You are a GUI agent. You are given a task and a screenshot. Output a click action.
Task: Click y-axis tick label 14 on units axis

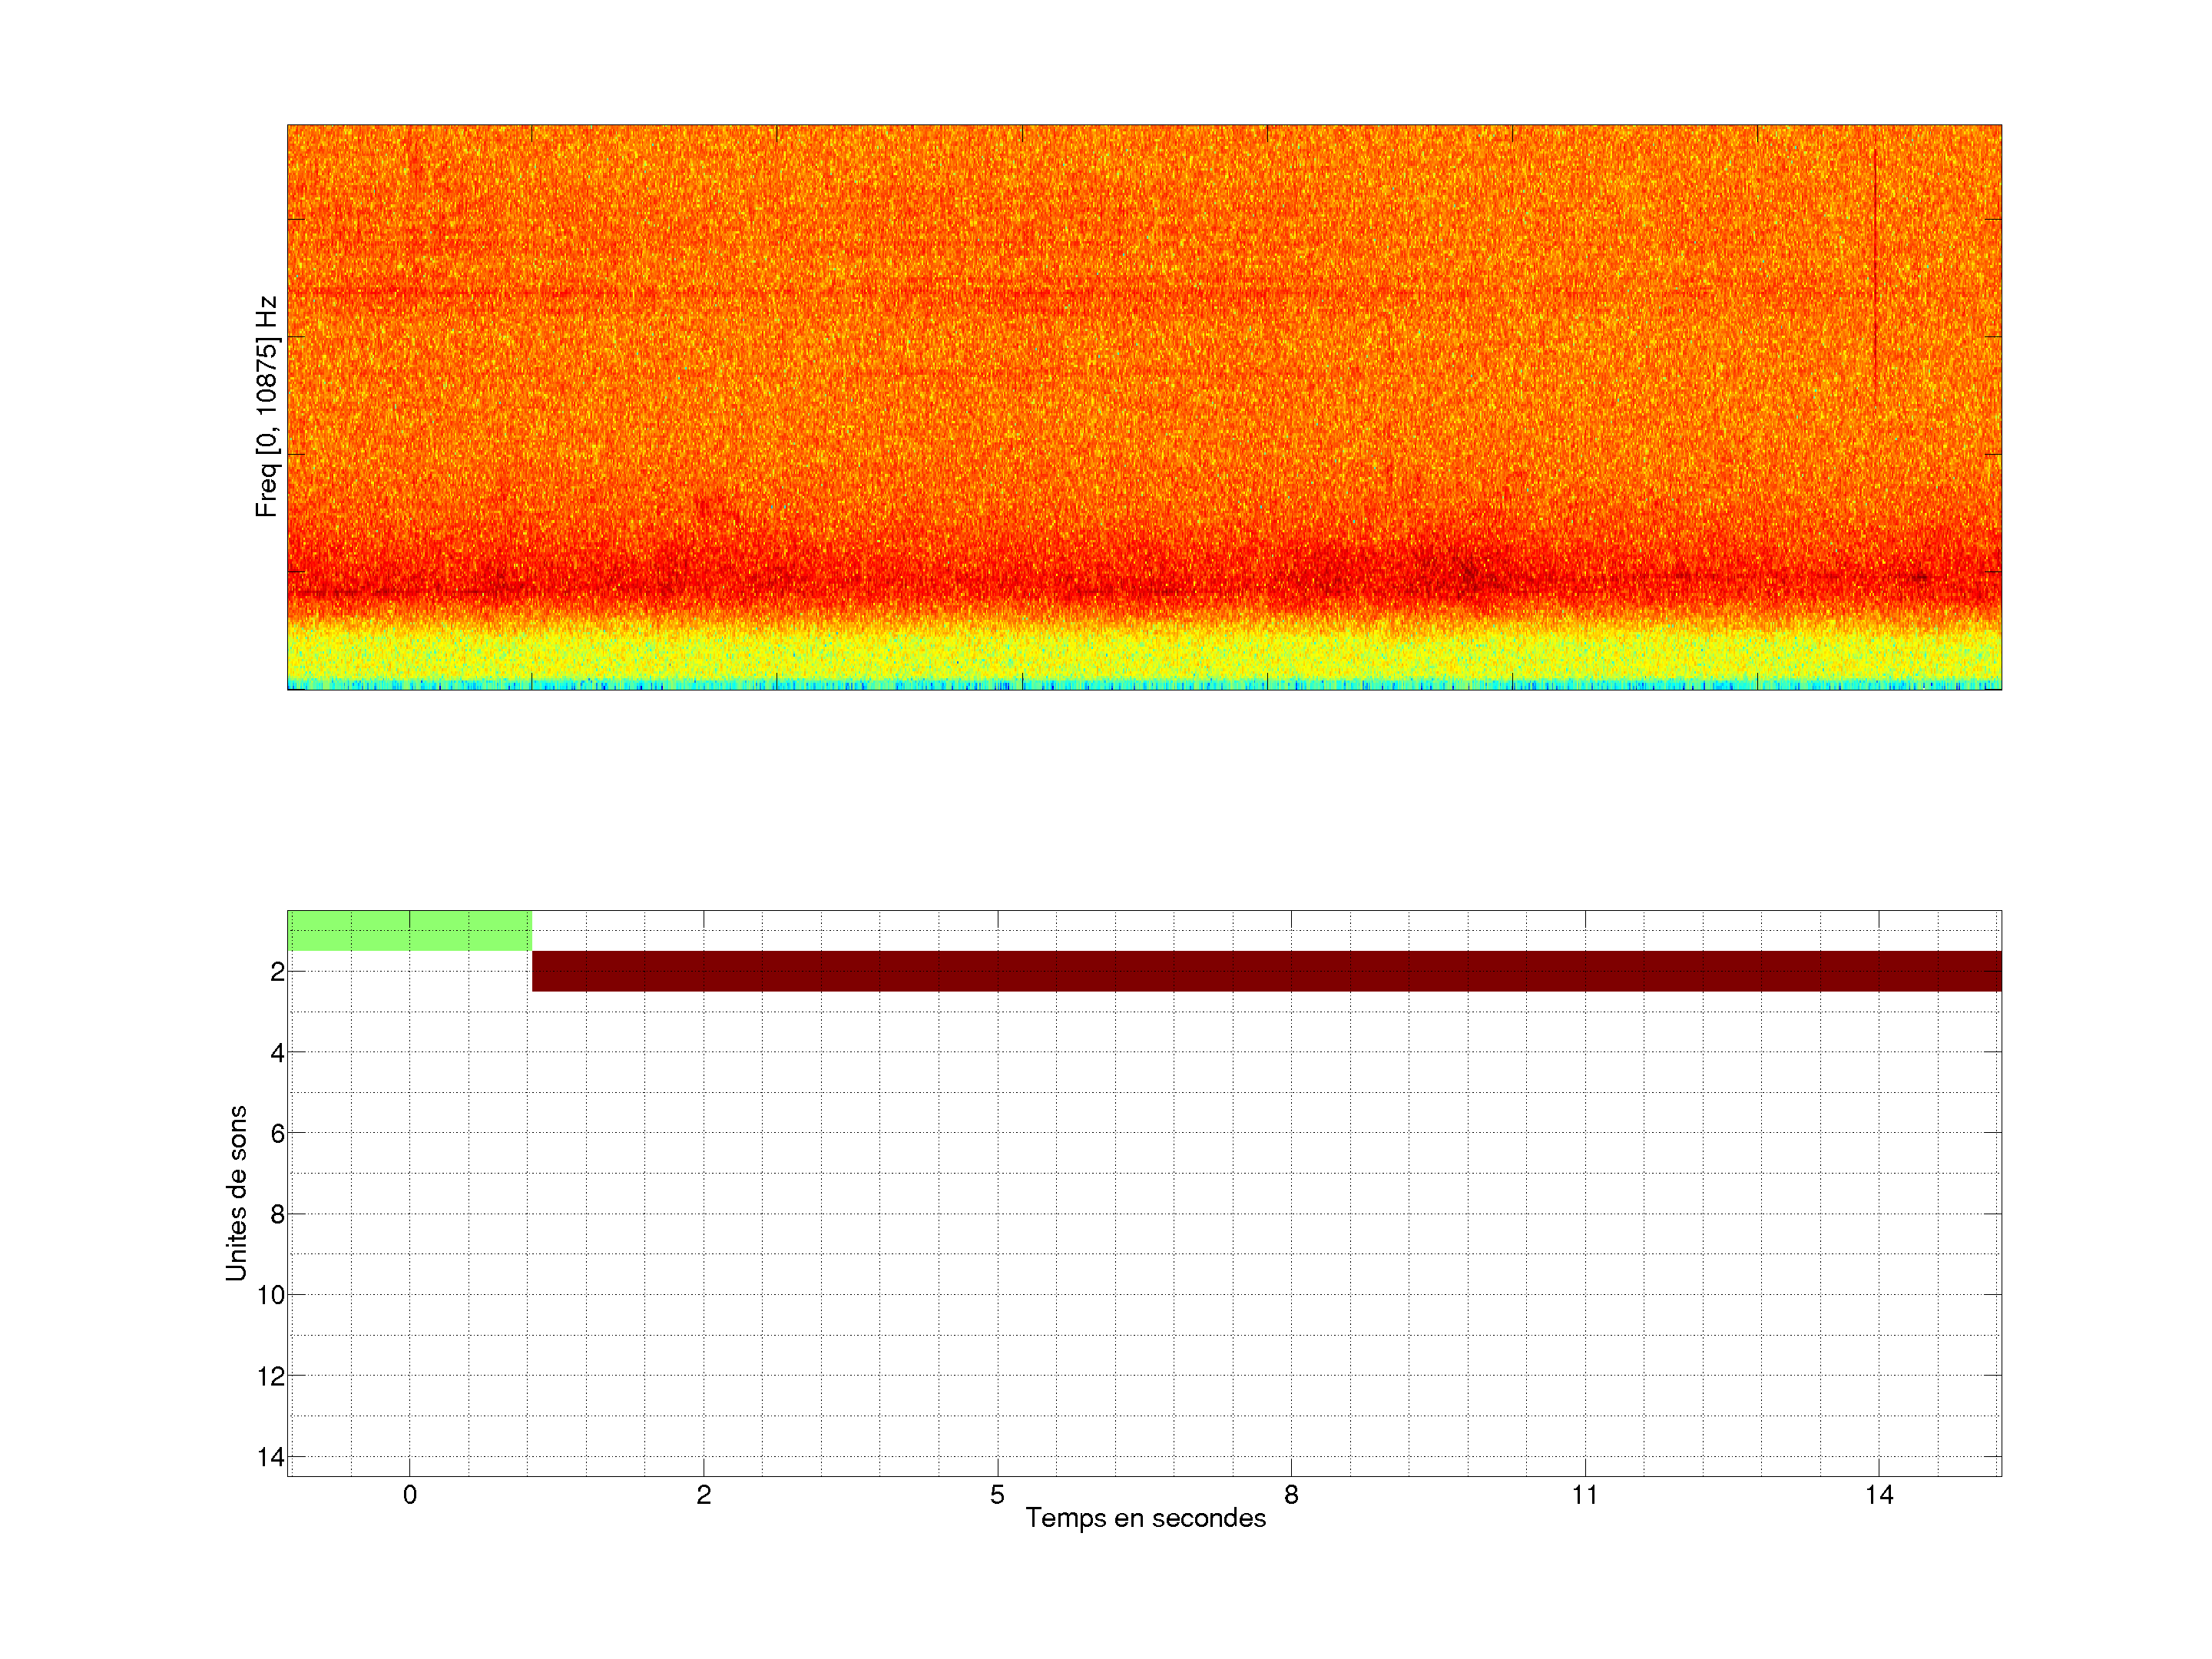pos(271,1457)
